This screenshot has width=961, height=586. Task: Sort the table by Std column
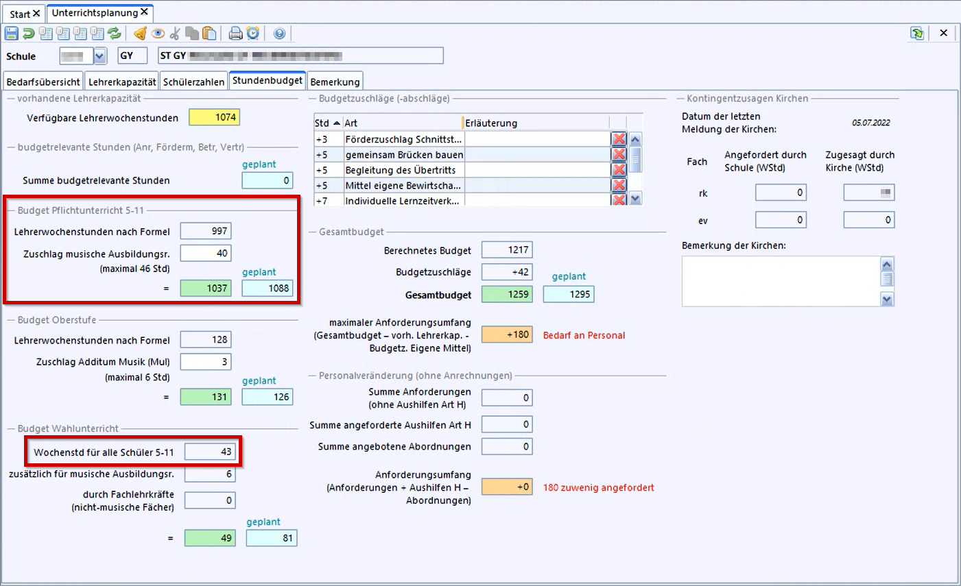click(328, 123)
